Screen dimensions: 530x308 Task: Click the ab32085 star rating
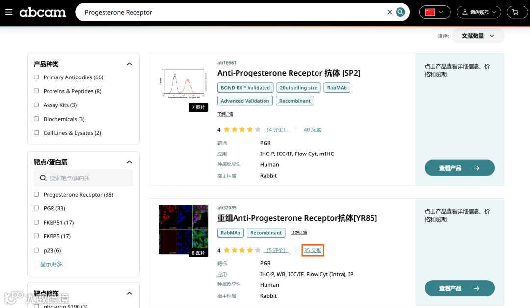click(x=242, y=250)
